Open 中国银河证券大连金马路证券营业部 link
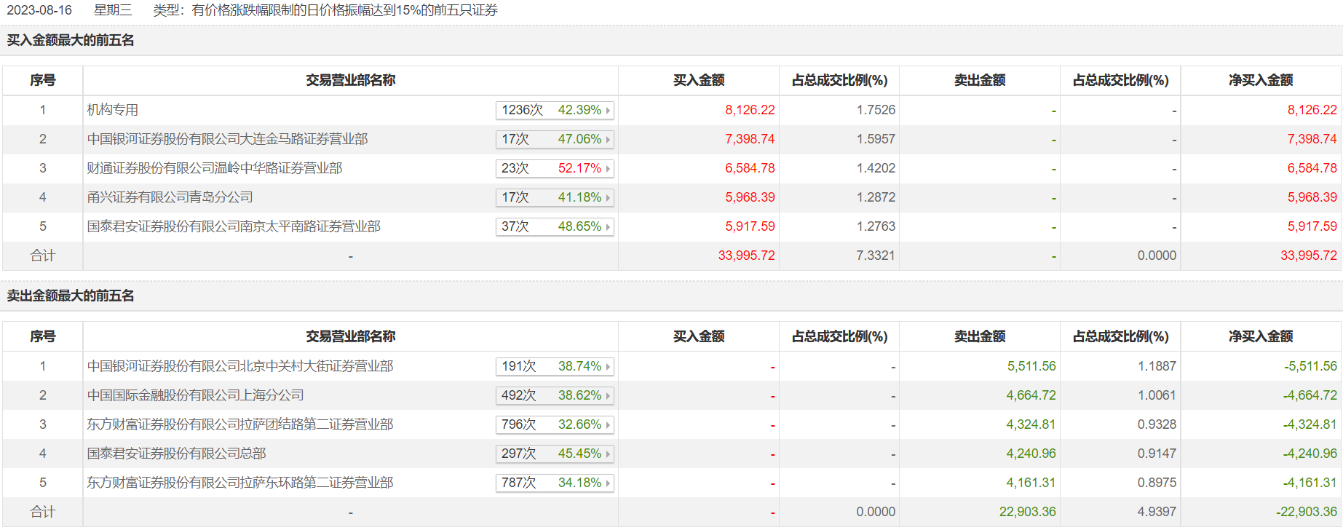This screenshot has height=530, width=1343. [x=228, y=139]
